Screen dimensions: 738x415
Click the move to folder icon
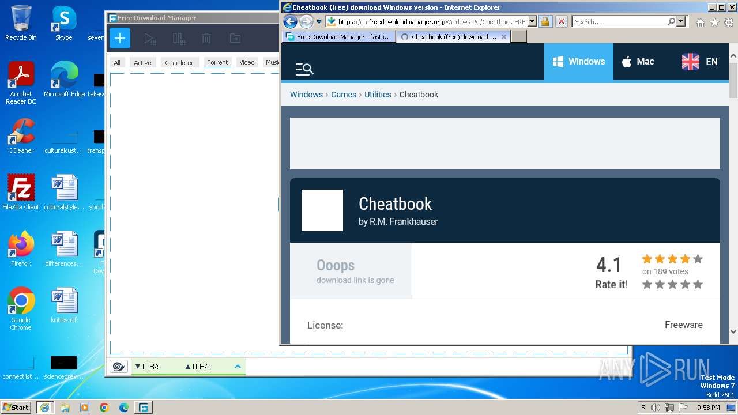(x=235, y=39)
